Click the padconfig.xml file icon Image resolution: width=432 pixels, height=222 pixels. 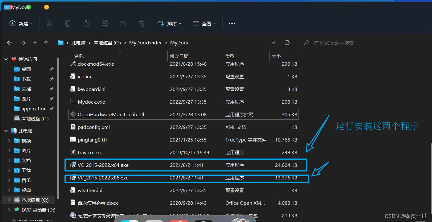tap(73, 127)
